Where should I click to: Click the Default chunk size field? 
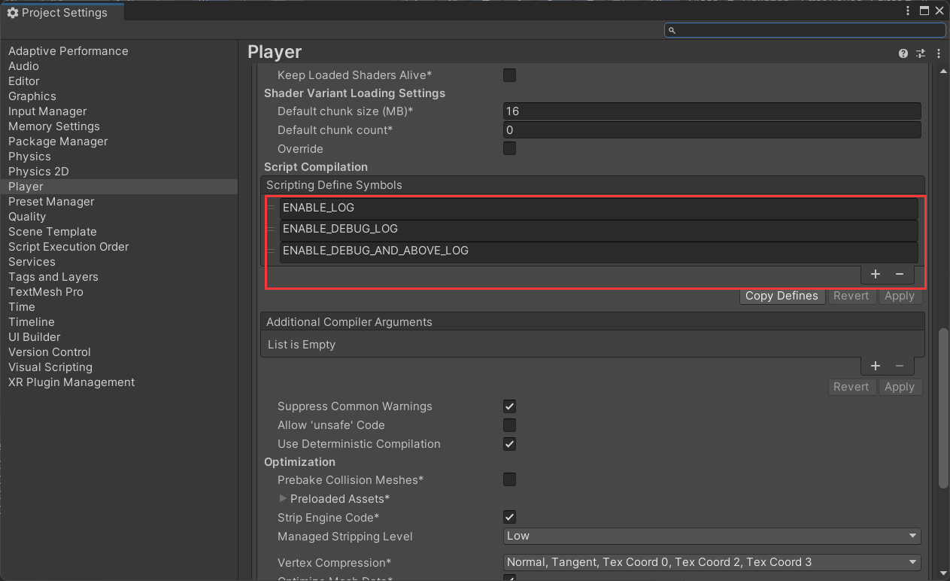point(712,111)
